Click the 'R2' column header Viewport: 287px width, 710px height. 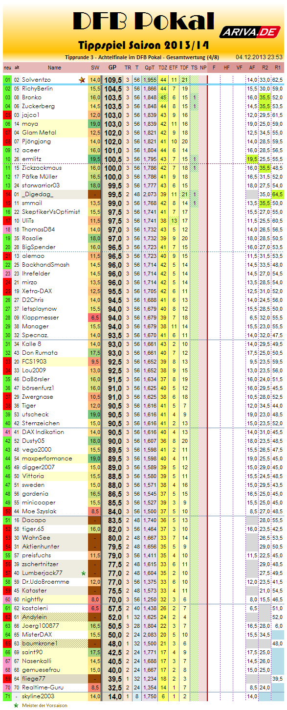click(x=265, y=68)
